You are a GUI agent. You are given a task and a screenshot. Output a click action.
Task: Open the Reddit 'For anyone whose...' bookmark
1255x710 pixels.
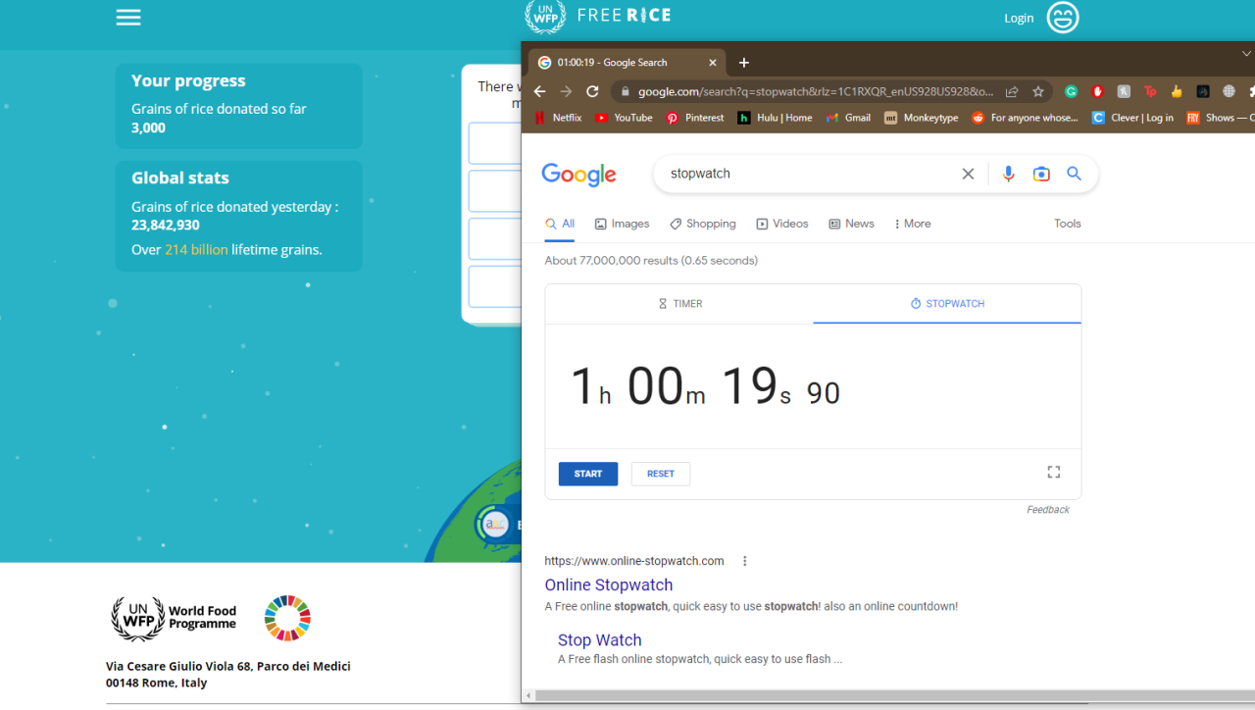pos(1025,118)
